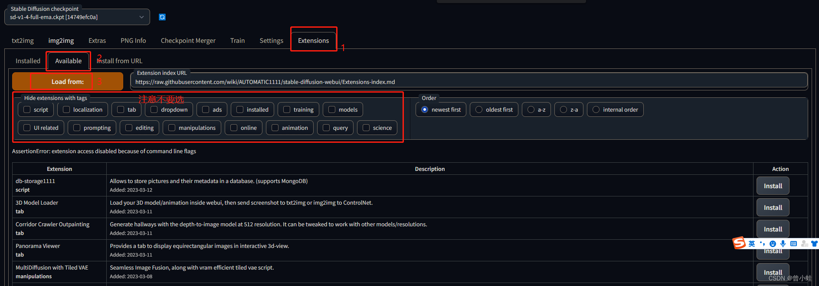Open the Sogou soft keyboard icon
Screen dimensions: 819x286
pyautogui.click(x=793, y=244)
